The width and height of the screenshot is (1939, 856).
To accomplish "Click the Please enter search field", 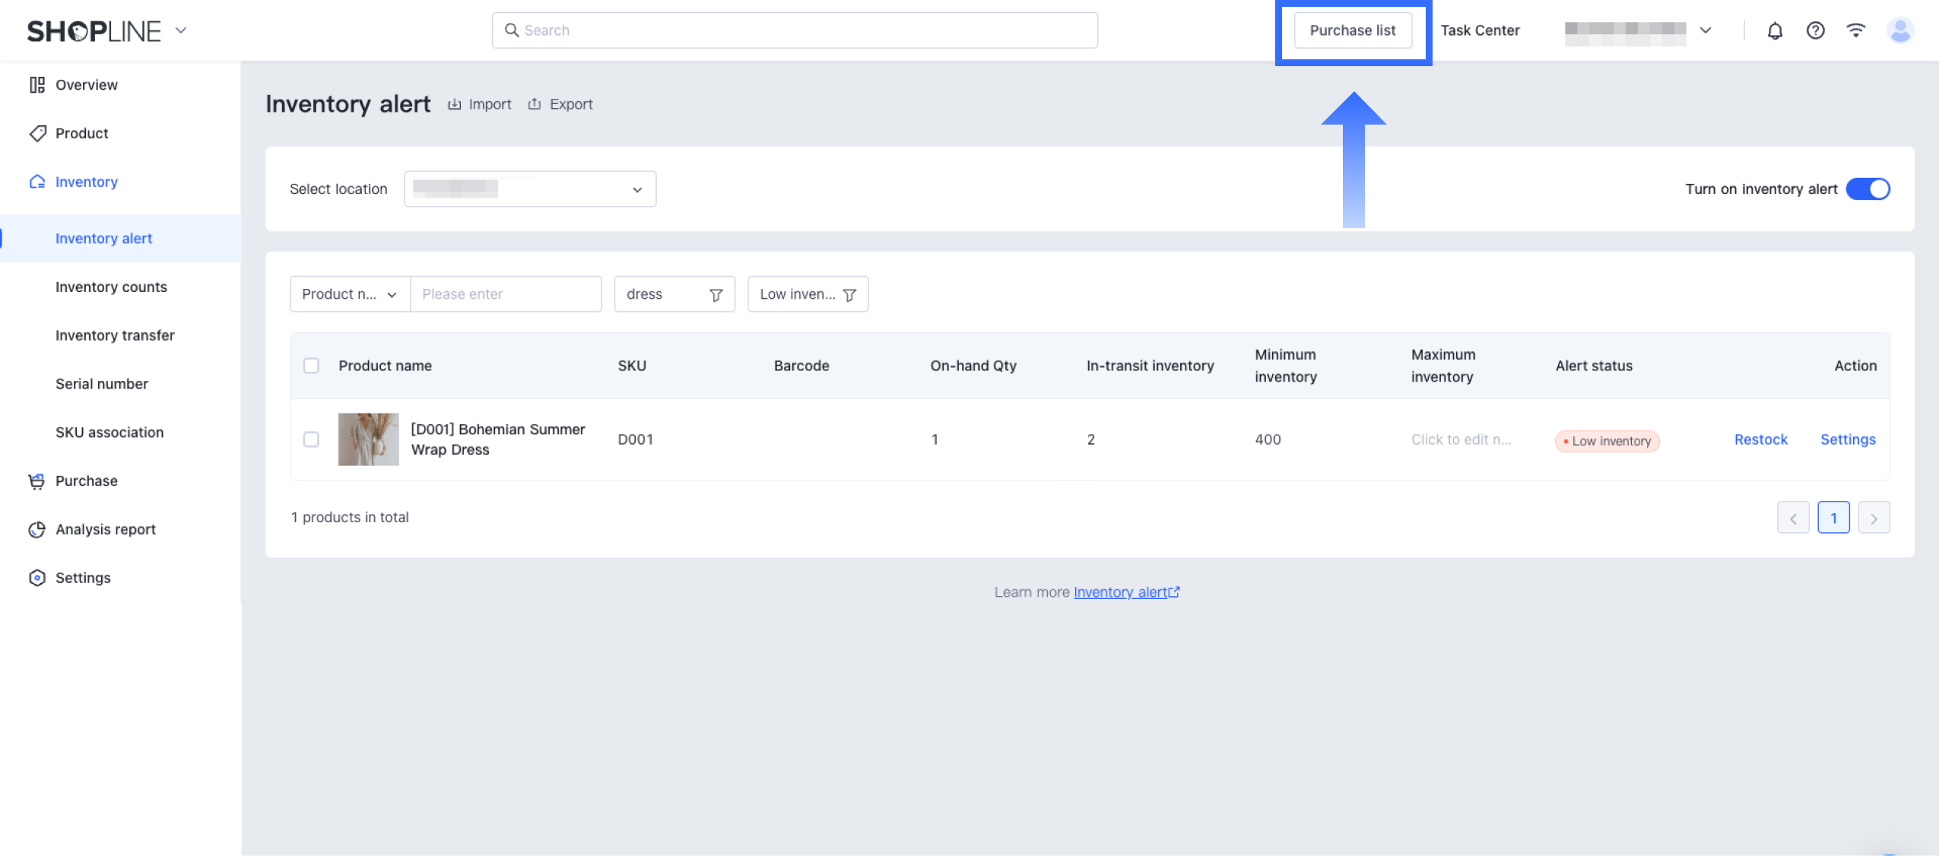I will tap(506, 294).
